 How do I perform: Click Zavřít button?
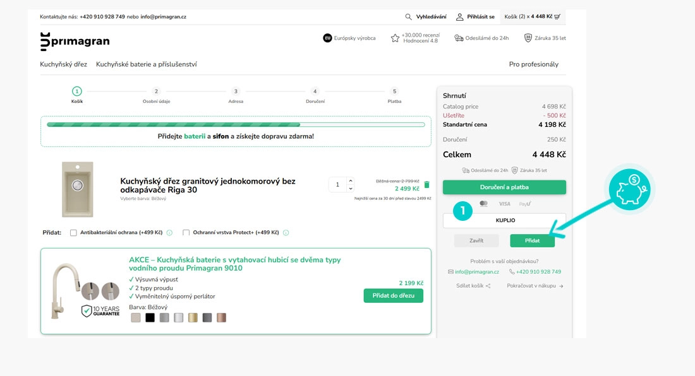tap(476, 240)
